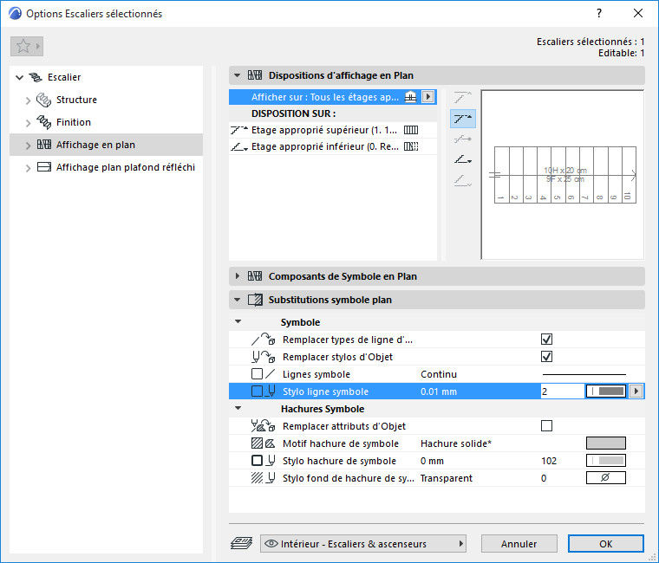This screenshot has width=659, height=563.
Task: Collapse Substitutions symbole plan panel
Action: pyautogui.click(x=237, y=300)
